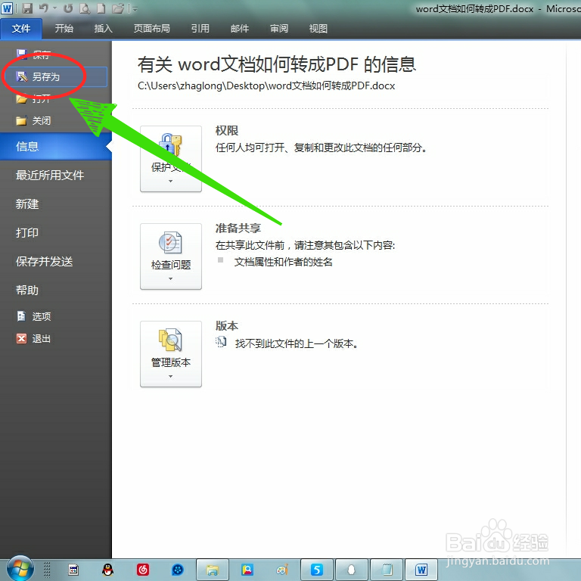
Task: Open 最近所用文件 recent files section
Action: pos(50,175)
